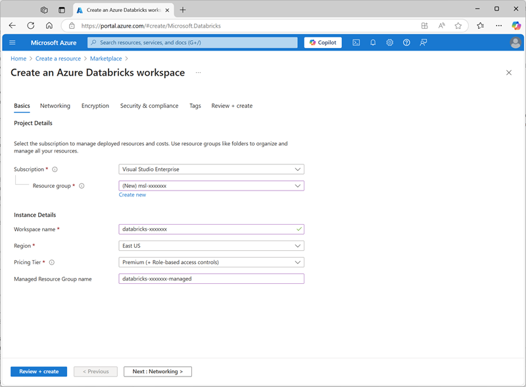This screenshot has width=526, height=387.
Task: Expand the Pricing Tier dropdown
Action: point(211,262)
